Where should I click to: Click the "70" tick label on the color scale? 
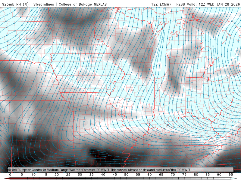pyautogui.click(x=173, y=175)
